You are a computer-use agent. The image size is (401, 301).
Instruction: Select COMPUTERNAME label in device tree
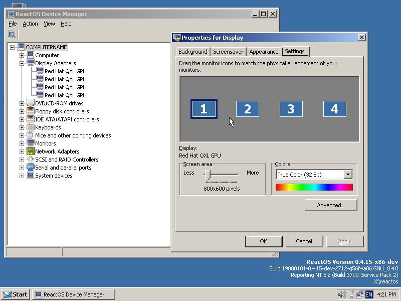(x=46, y=47)
